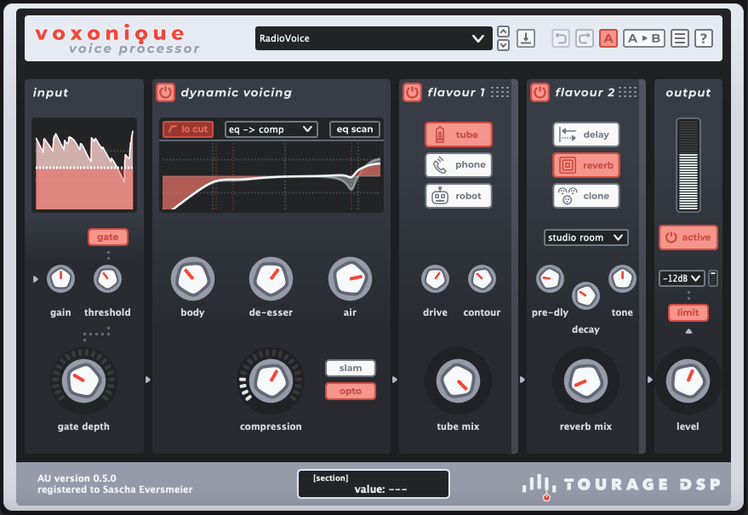Click the undo arrow icon
748x515 pixels.
tap(561, 38)
